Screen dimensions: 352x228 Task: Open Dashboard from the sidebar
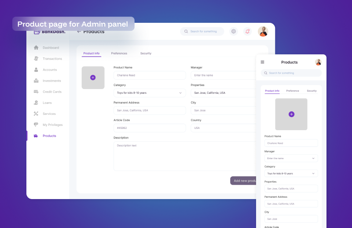click(x=51, y=48)
